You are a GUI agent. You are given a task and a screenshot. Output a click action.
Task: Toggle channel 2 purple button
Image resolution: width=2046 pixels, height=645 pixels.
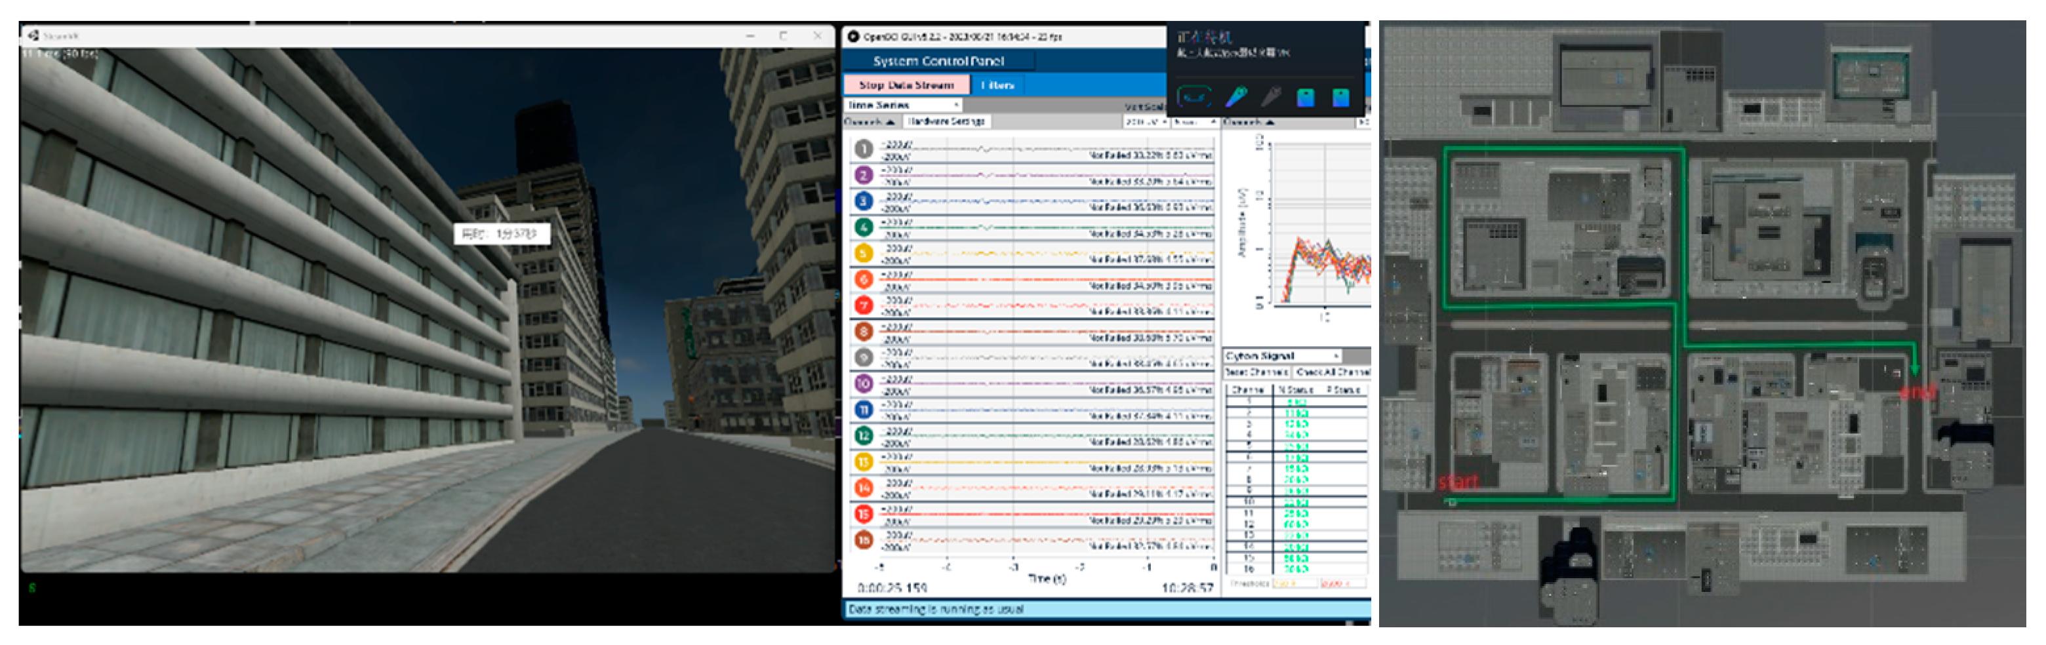(864, 176)
